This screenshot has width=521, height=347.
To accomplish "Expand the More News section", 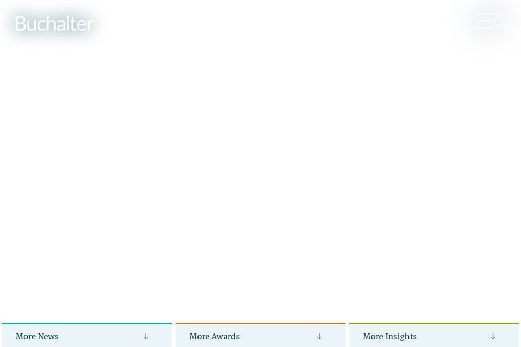I will [86, 335].
